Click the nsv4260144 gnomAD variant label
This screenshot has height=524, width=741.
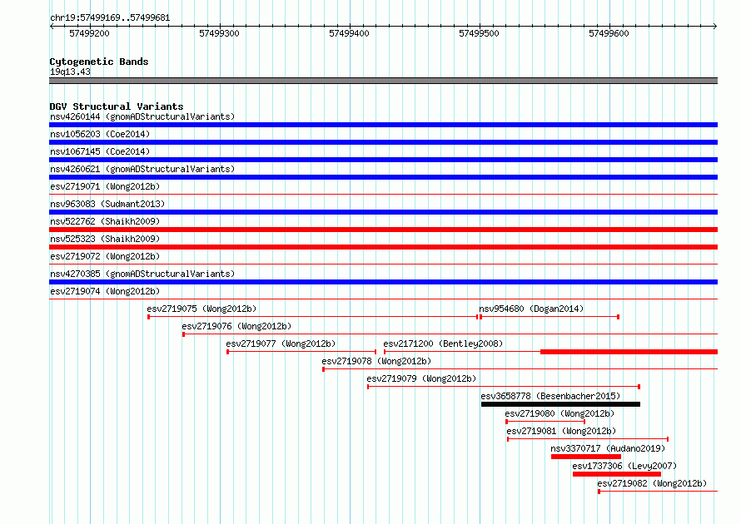click(x=142, y=116)
